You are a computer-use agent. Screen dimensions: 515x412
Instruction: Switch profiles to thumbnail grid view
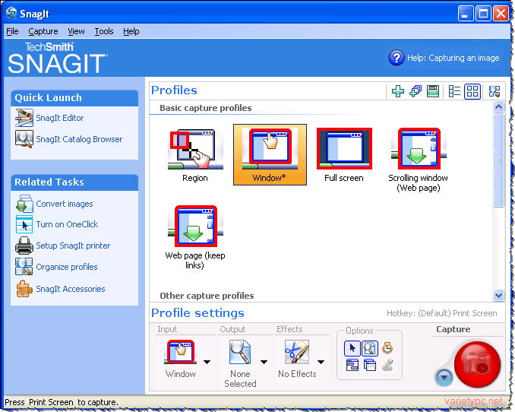pos(472,91)
